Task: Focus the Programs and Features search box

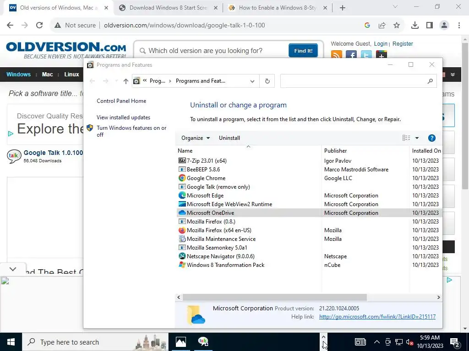Action: click(x=353, y=81)
